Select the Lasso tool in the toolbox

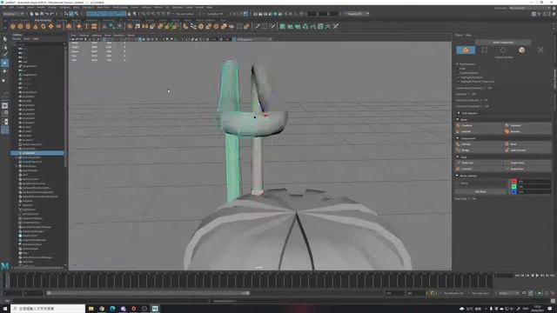4,47
